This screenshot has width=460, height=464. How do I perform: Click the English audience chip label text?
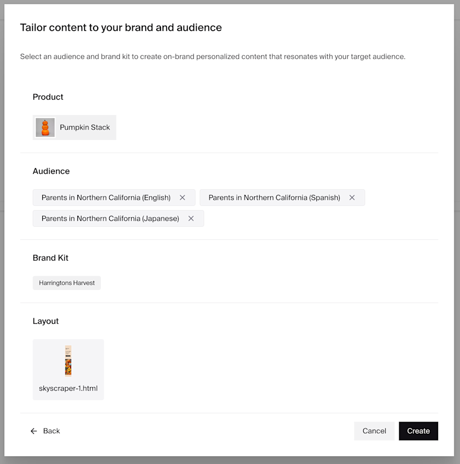click(106, 198)
